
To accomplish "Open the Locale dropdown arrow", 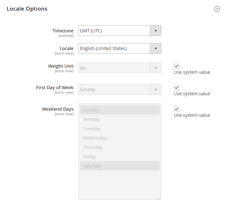I will coord(156,48).
